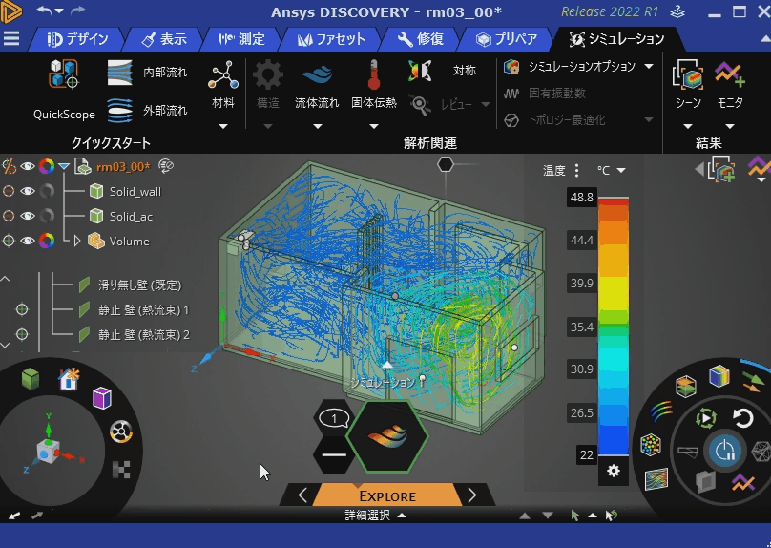Click the redo arrow in title bar
Screen dimensions: 771x548
tap(78, 11)
